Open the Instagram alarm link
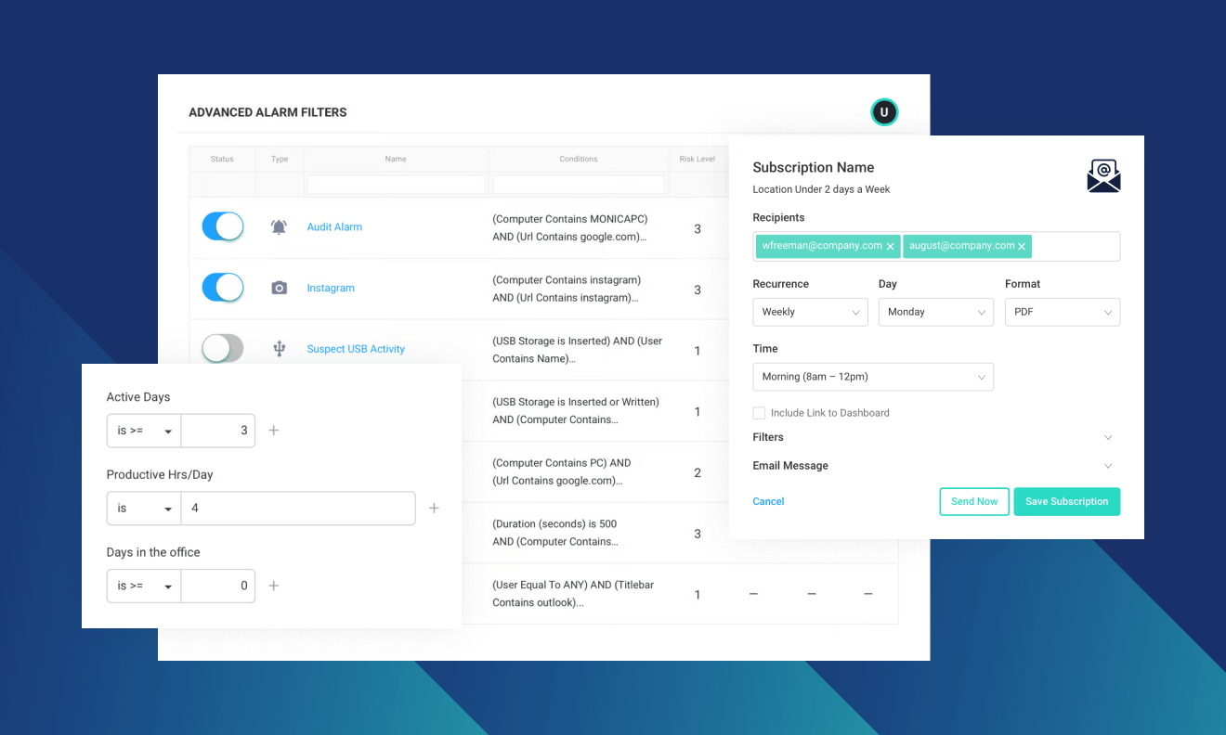1226x735 pixels. (331, 288)
